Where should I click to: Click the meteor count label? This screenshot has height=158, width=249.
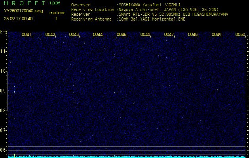(x=57, y=13)
